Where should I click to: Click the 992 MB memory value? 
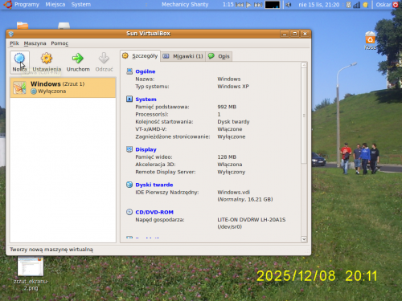point(227,107)
